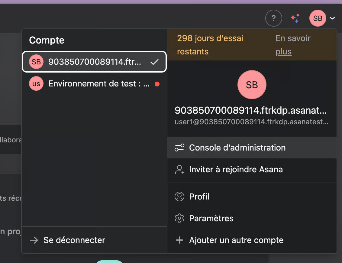Image resolution: width=342 pixels, height=263 pixels.
Task: Expand the account chevron beside top avatar
Action: (332, 18)
